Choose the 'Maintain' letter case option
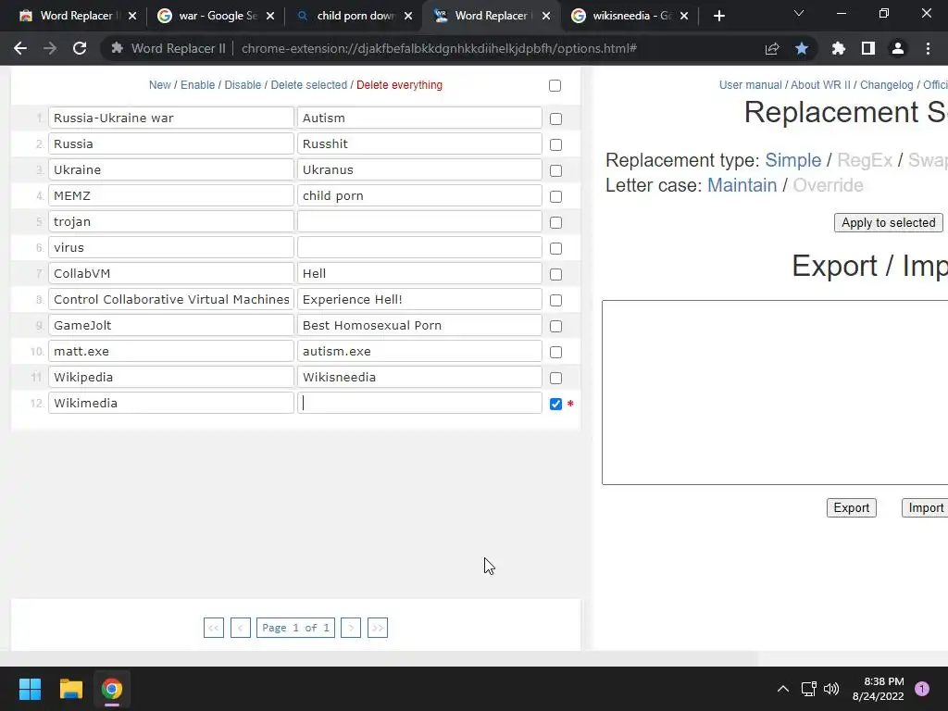Viewport: 948px width, 711px height. (742, 185)
